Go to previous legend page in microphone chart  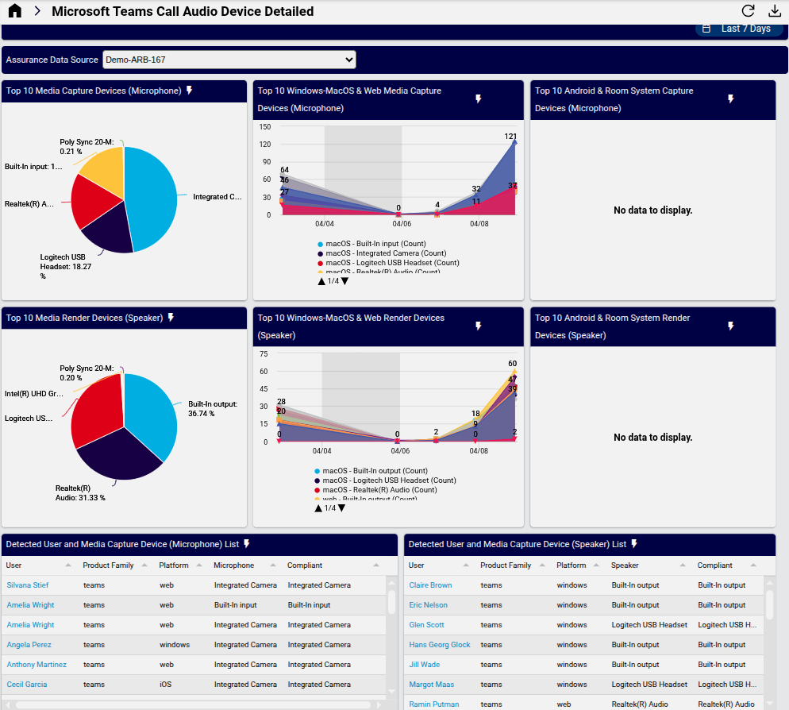[x=321, y=281]
